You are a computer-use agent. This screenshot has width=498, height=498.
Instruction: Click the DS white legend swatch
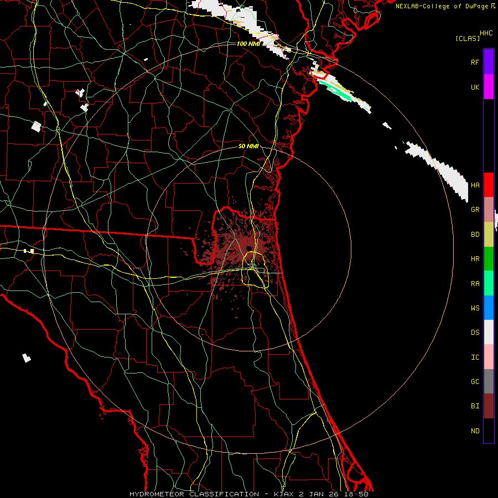click(489, 332)
